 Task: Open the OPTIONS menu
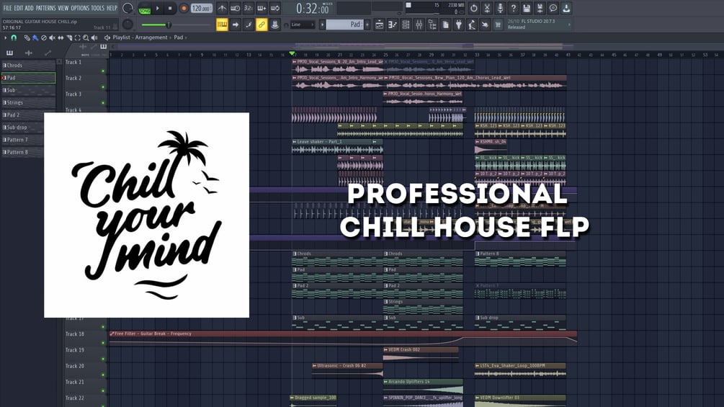click(80, 8)
